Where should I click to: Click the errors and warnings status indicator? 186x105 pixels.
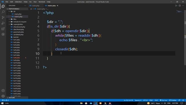click(5, 100)
